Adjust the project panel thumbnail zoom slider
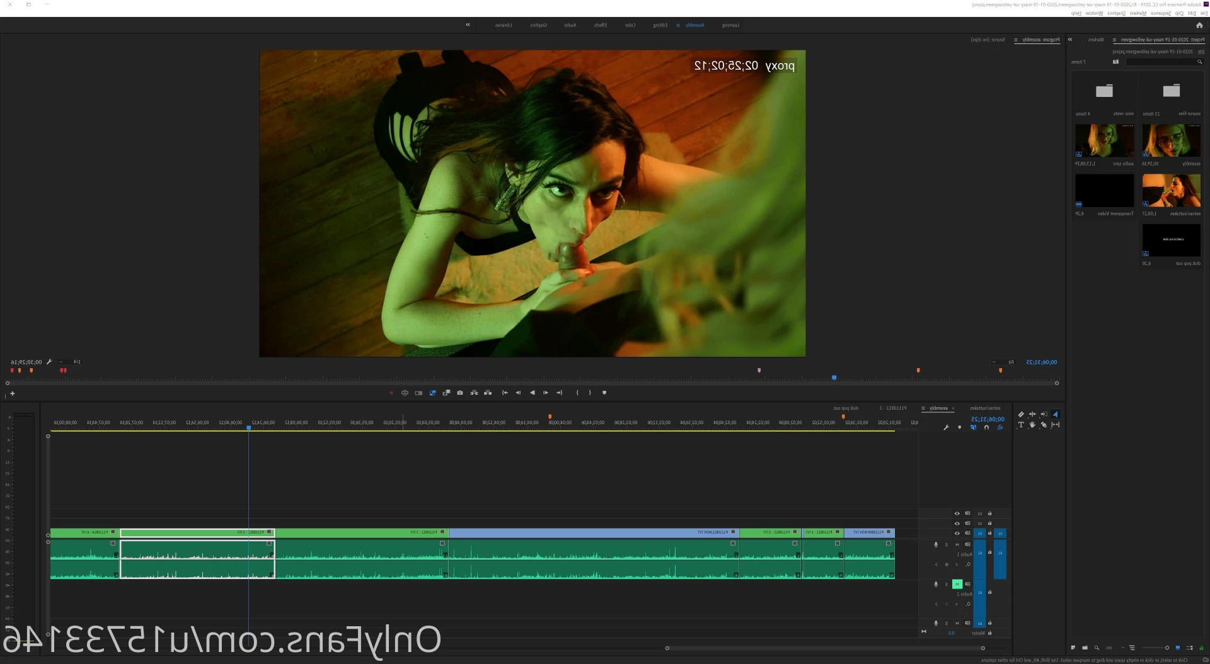1210x664 pixels. (x=1156, y=648)
